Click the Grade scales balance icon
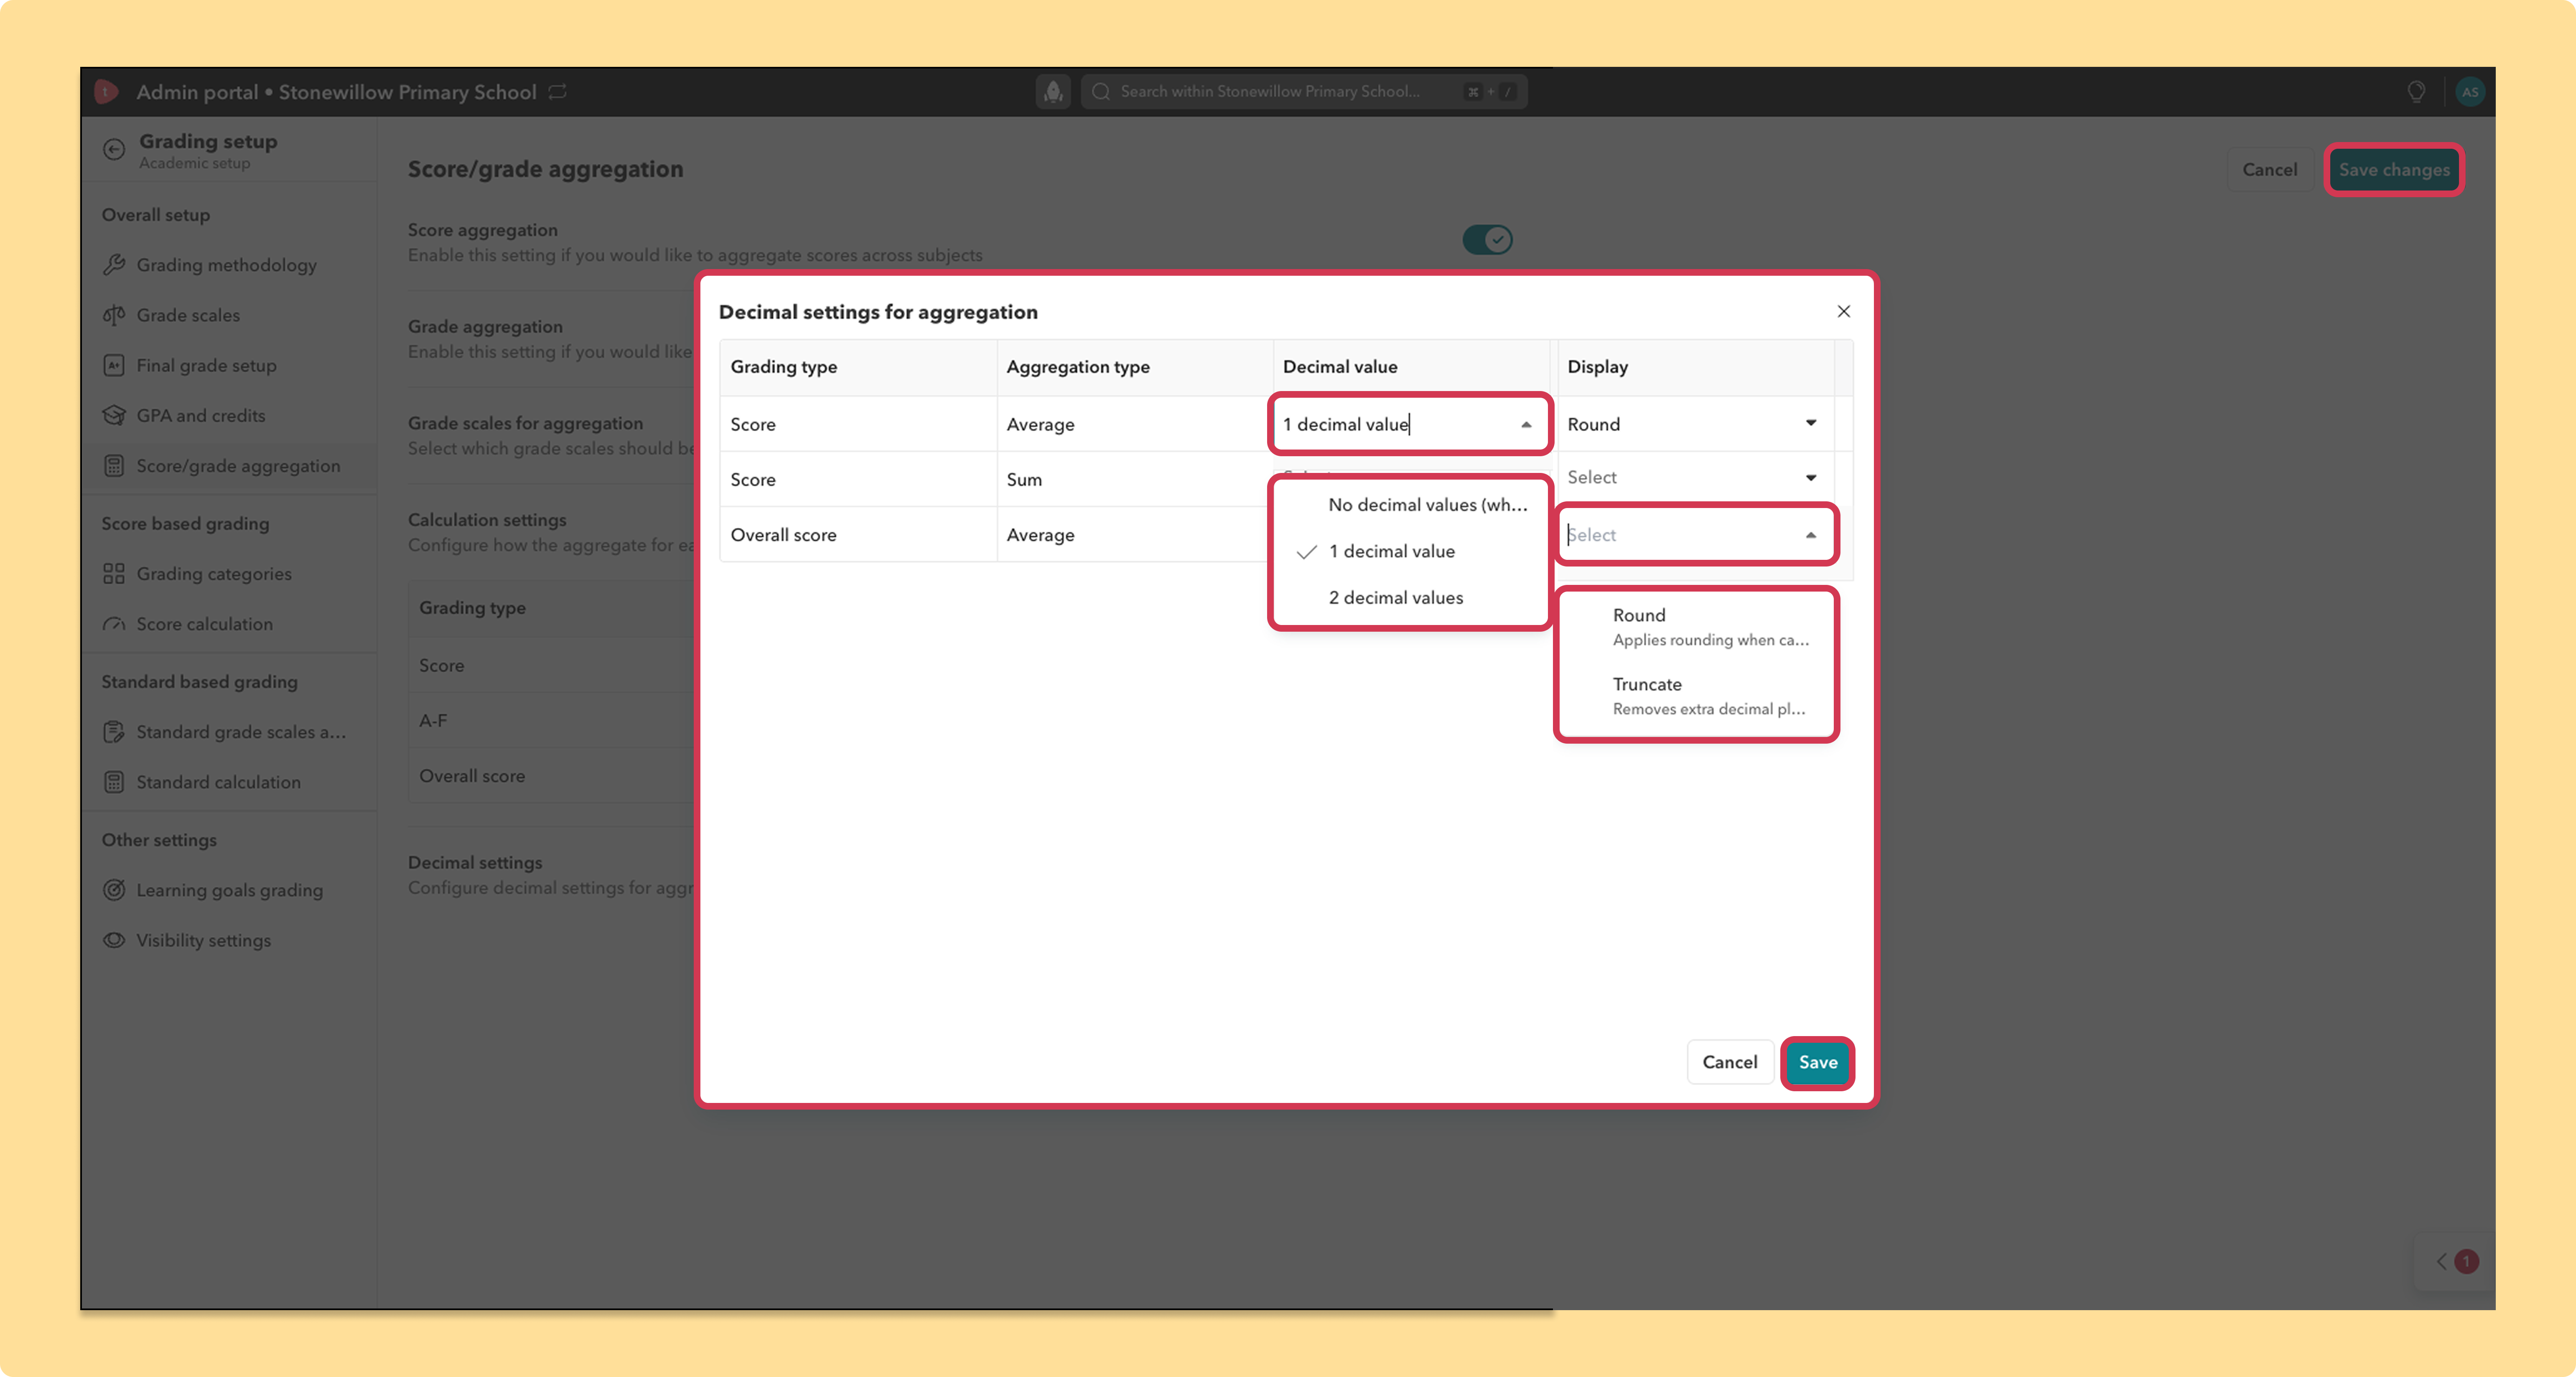 (114, 315)
